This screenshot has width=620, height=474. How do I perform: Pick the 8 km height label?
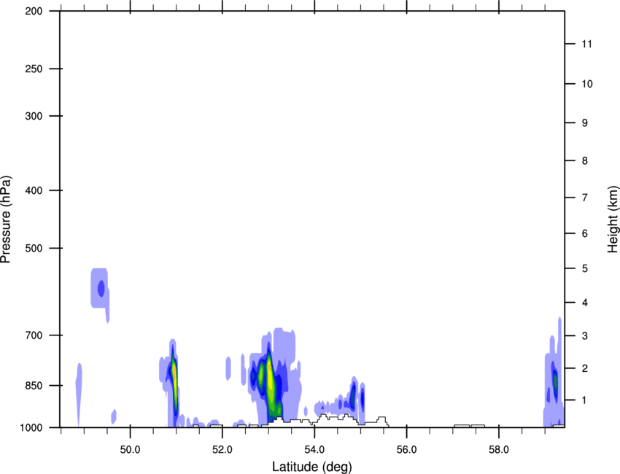[585, 160]
